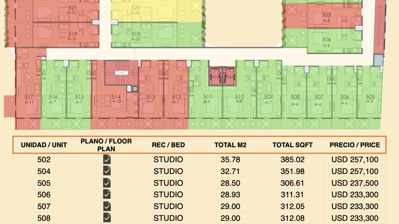Viewport: 399px width, 224px height.
Task: Click the 306.61 total sqft value
Action: (x=293, y=183)
